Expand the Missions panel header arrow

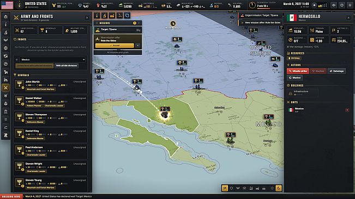pyautogui.click(x=139, y=23)
